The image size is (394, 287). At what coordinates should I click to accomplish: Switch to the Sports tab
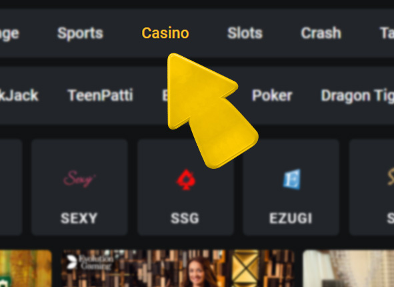(80, 33)
